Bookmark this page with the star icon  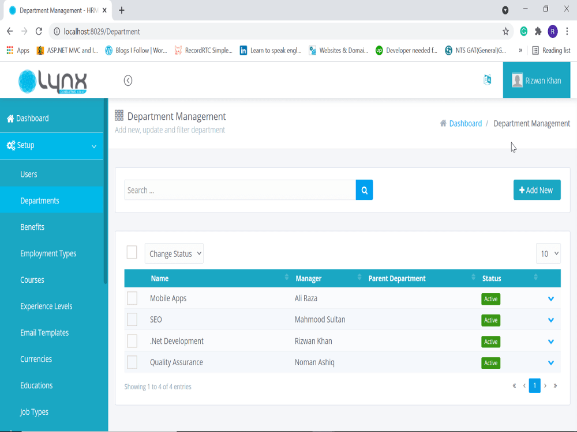pos(505,32)
